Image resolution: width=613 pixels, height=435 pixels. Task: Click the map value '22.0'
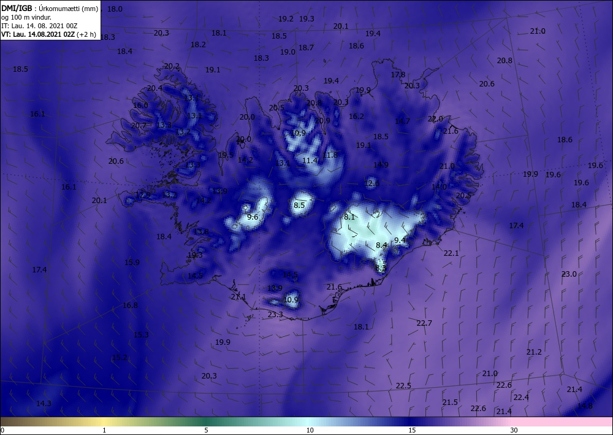(x=435, y=119)
